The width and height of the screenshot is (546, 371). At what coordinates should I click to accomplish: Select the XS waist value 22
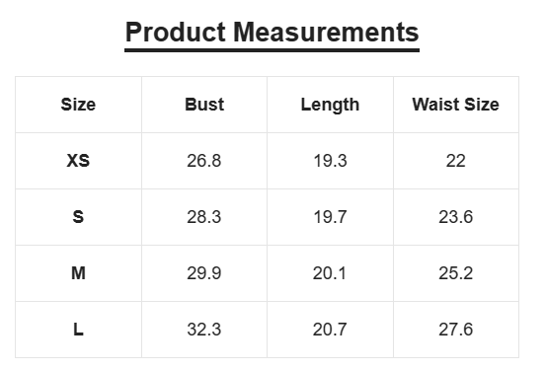(x=456, y=161)
